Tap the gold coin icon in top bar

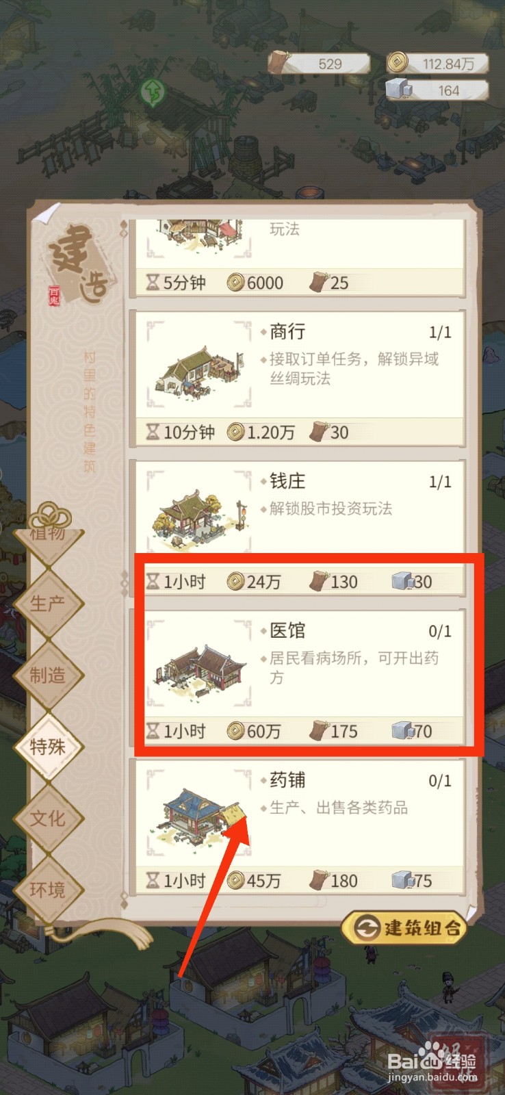pos(396,64)
